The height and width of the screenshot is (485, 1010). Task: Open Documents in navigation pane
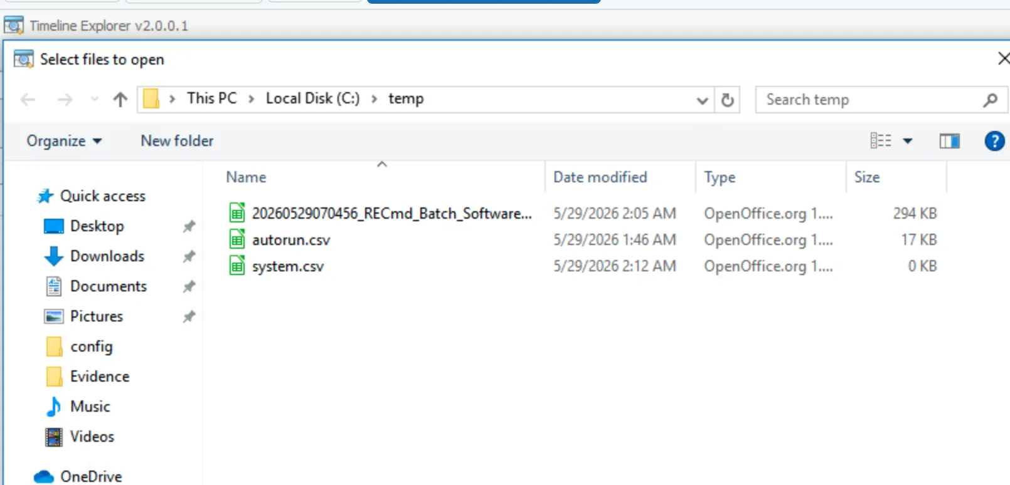click(x=109, y=286)
